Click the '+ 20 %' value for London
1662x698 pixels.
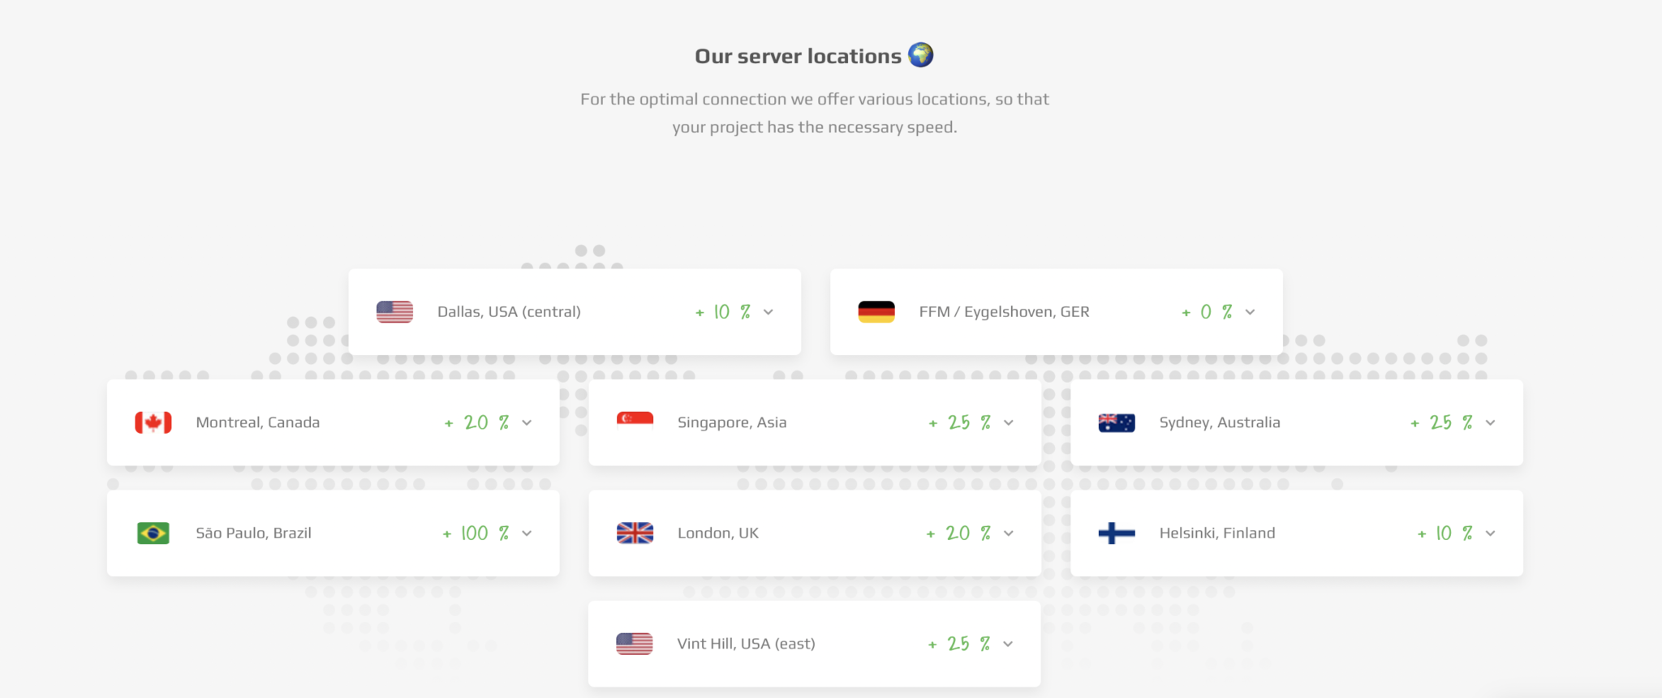[x=958, y=533]
